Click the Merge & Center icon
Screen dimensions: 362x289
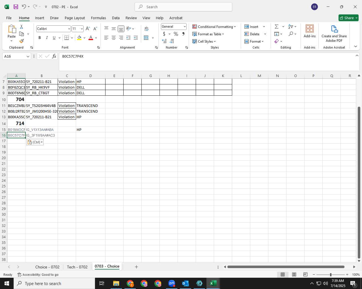tap(146, 38)
